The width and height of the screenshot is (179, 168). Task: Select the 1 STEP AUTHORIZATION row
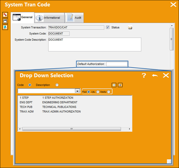75,98
